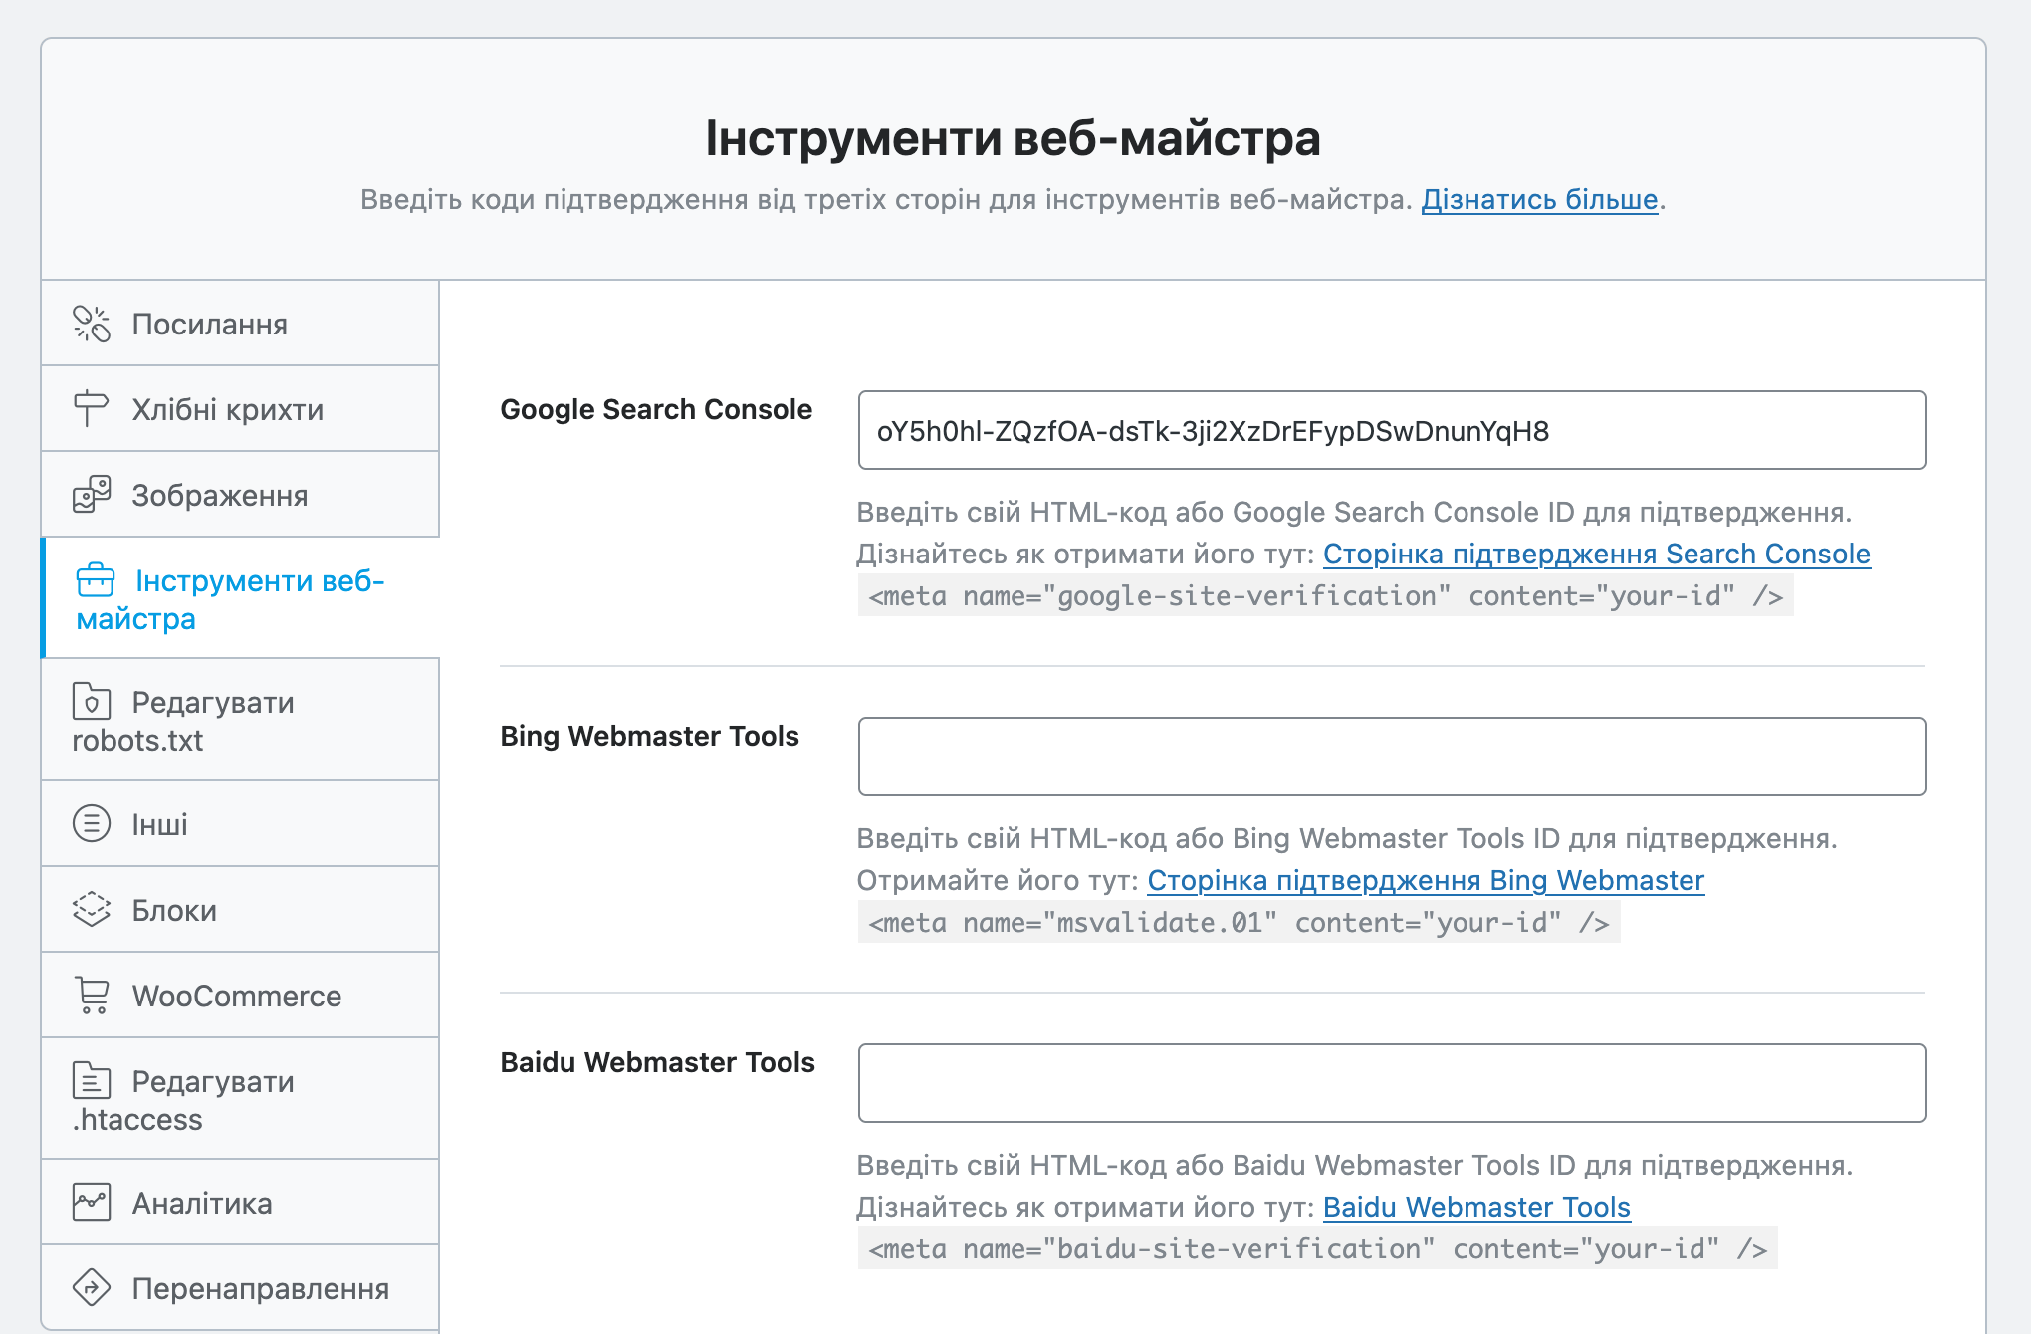
Task: Click the shopping cart icon beside WooCommerce
Action: [92, 996]
